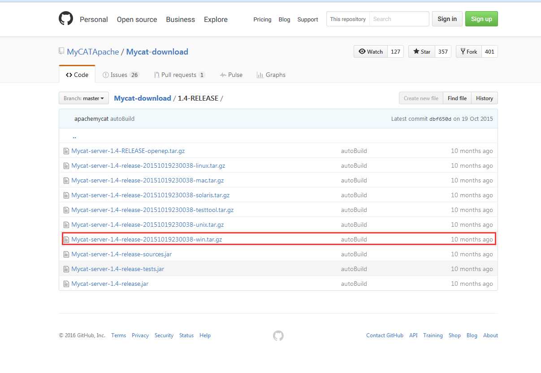Image resolution: width=541 pixels, height=373 pixels.
Task: Open the Pull requests tab
Action: tap(179, 75)
